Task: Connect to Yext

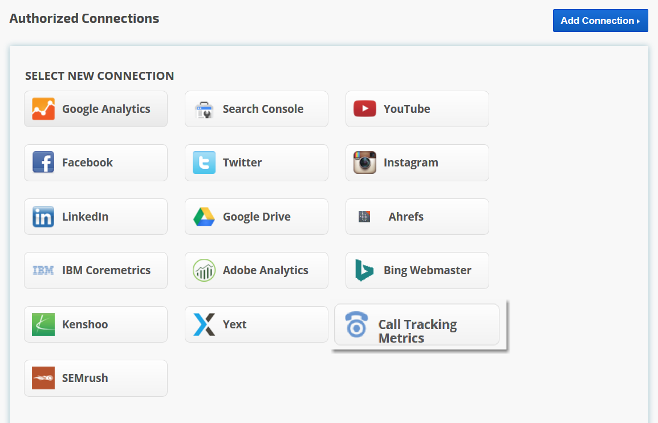Action: 256,324
